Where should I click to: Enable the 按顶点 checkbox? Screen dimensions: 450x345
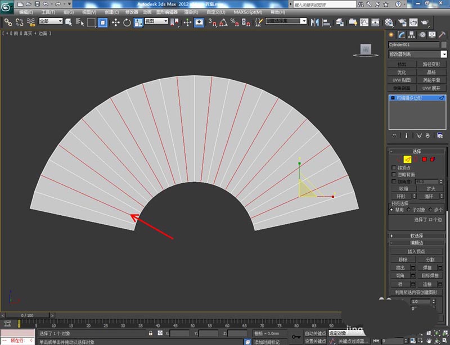pos(393,167)
